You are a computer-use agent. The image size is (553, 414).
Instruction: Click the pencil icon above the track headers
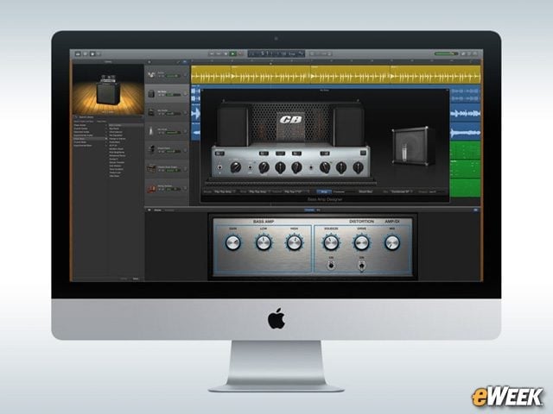178,62
